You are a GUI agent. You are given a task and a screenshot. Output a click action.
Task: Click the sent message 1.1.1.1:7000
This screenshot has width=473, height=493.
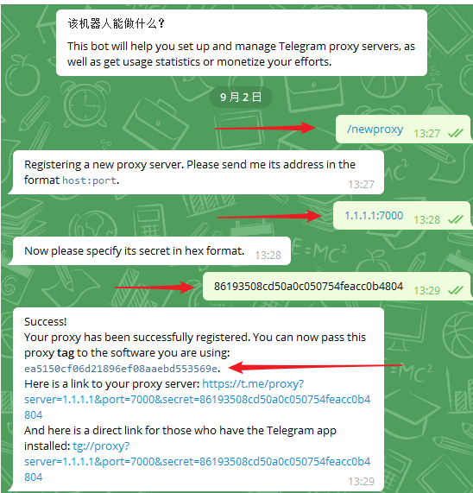[374, 216]
